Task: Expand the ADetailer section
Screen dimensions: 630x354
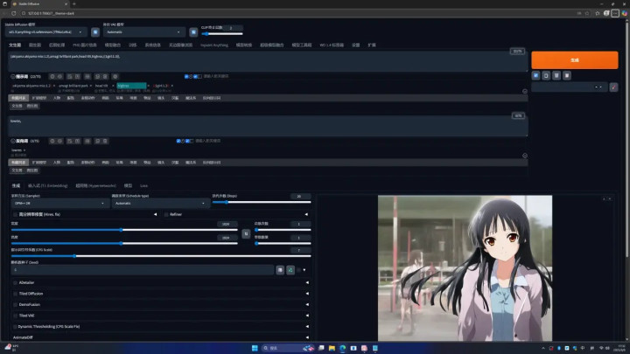Action: tap(307, 282)
